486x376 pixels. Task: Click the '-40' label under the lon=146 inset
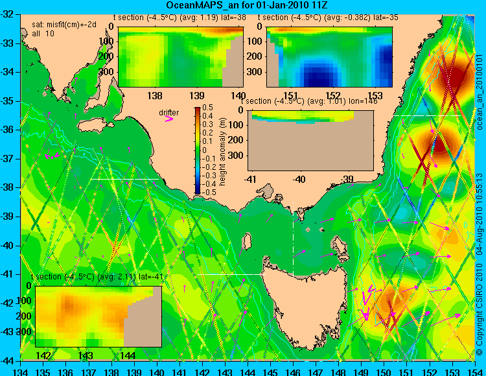(x=298, y=179)
